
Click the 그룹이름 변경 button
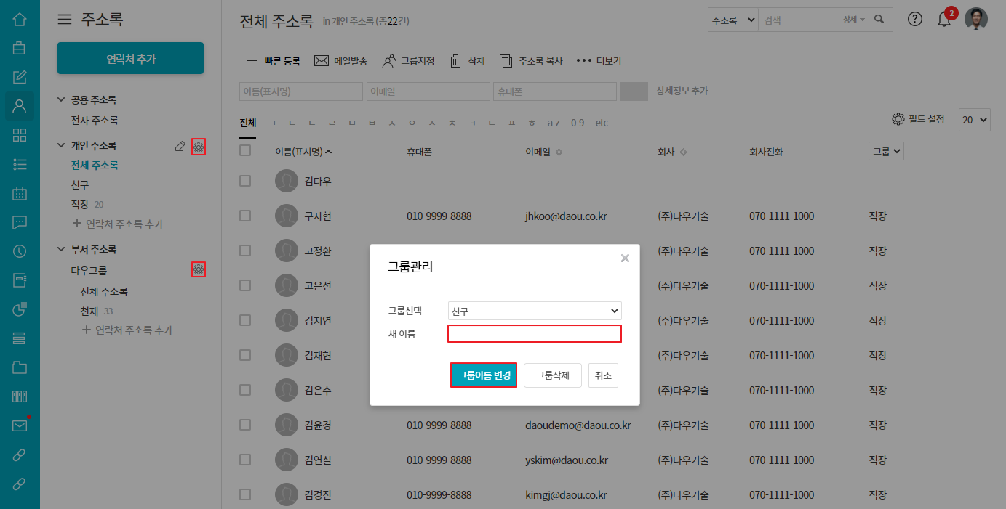click(x=484, y=375)
